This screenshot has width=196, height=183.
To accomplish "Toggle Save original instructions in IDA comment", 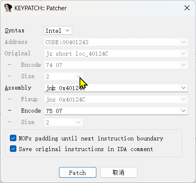I will (x=13, y=149).
